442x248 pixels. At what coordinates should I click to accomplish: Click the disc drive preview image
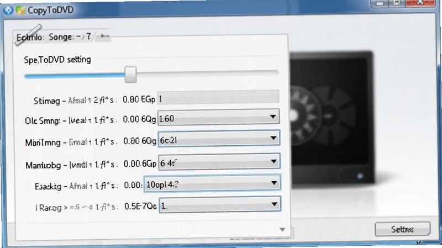[332, 119]
